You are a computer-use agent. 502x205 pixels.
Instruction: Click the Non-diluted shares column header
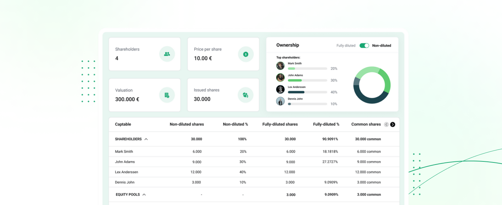pos(187,124)
